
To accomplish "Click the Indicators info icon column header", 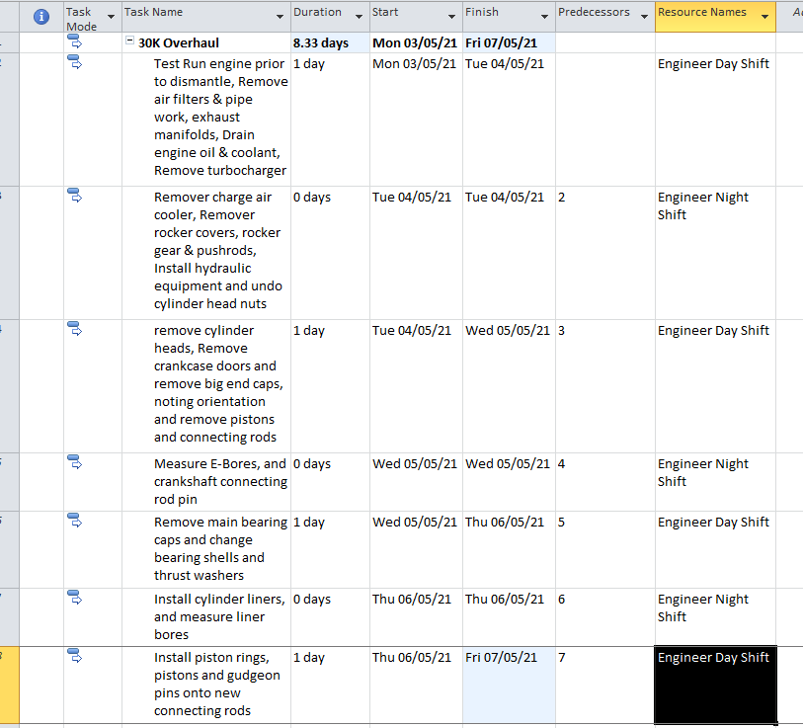I will [40, 17].
